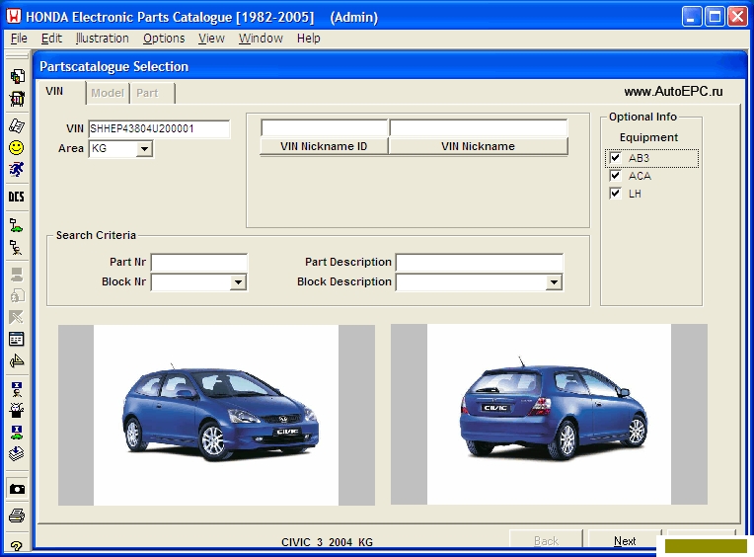Click the flag and person icon
Screen dimensions: 754x557
point(17,247)
